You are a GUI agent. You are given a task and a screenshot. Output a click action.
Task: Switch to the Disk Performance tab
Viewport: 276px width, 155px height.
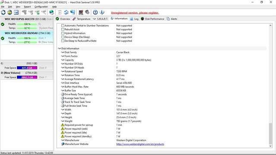coord(152,19)
